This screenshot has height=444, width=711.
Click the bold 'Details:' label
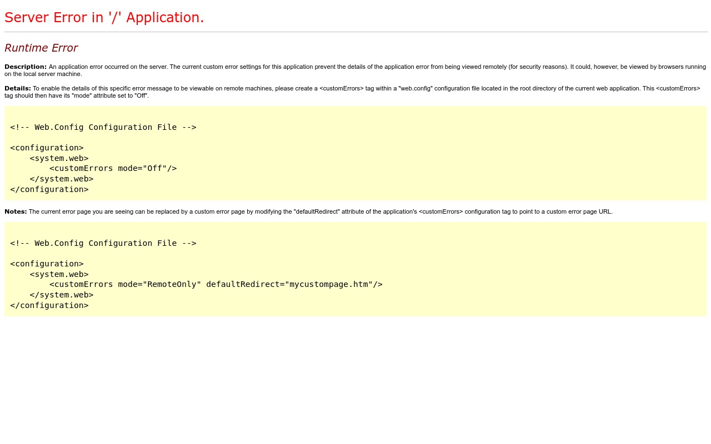[18, 88]
